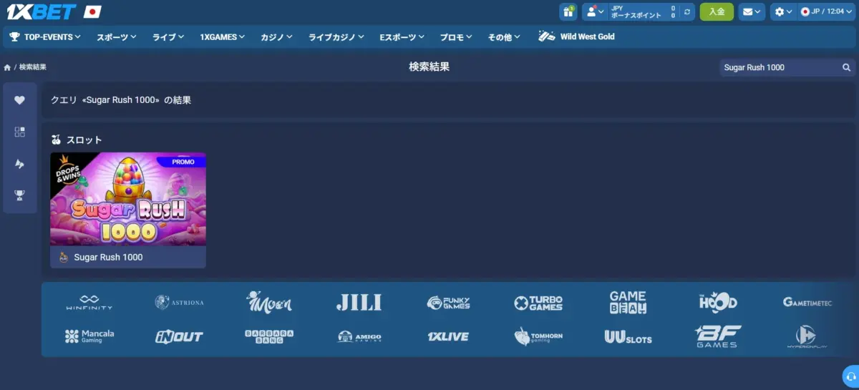
Task: Select the Turbo Games provider logo
Action: pos(538,303)
